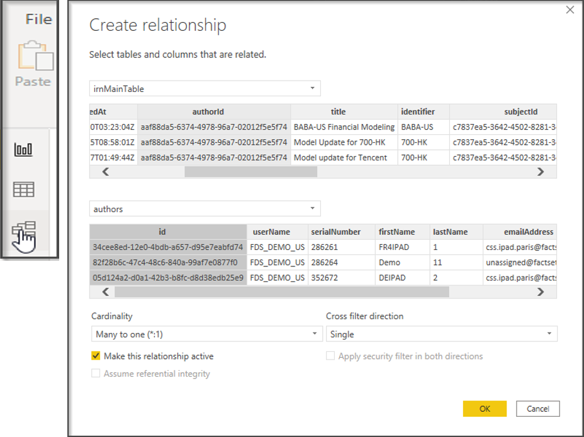The width and height of the screenshot is (584, 437).
Task: Cancel the Create relationship dialog
Action: (537, 408)
